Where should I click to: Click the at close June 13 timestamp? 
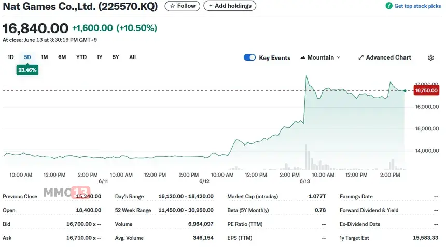(50, 40)
